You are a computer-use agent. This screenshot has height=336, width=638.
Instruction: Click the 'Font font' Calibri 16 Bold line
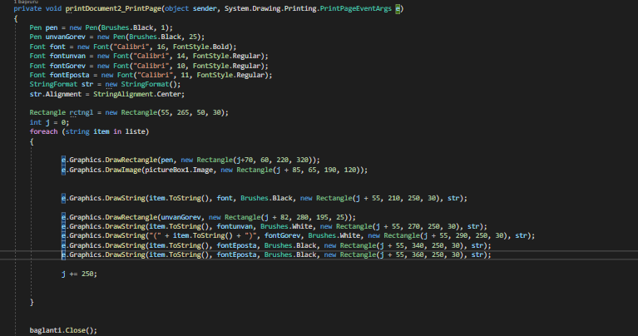[x=132, y=47]
